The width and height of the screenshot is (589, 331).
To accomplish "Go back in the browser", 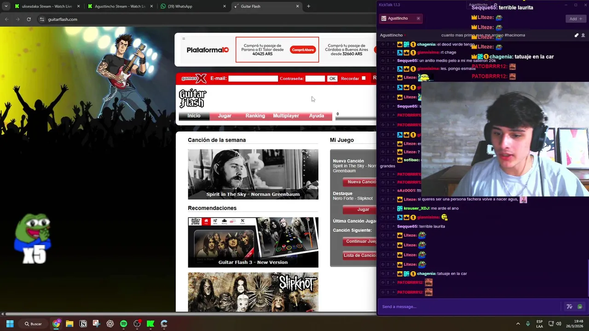I will (x=6, y=19).
